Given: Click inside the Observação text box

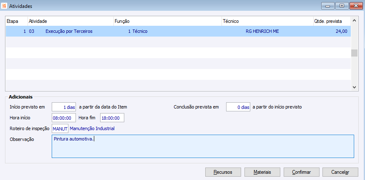Looking at the screenshot, I should [203, 146].
